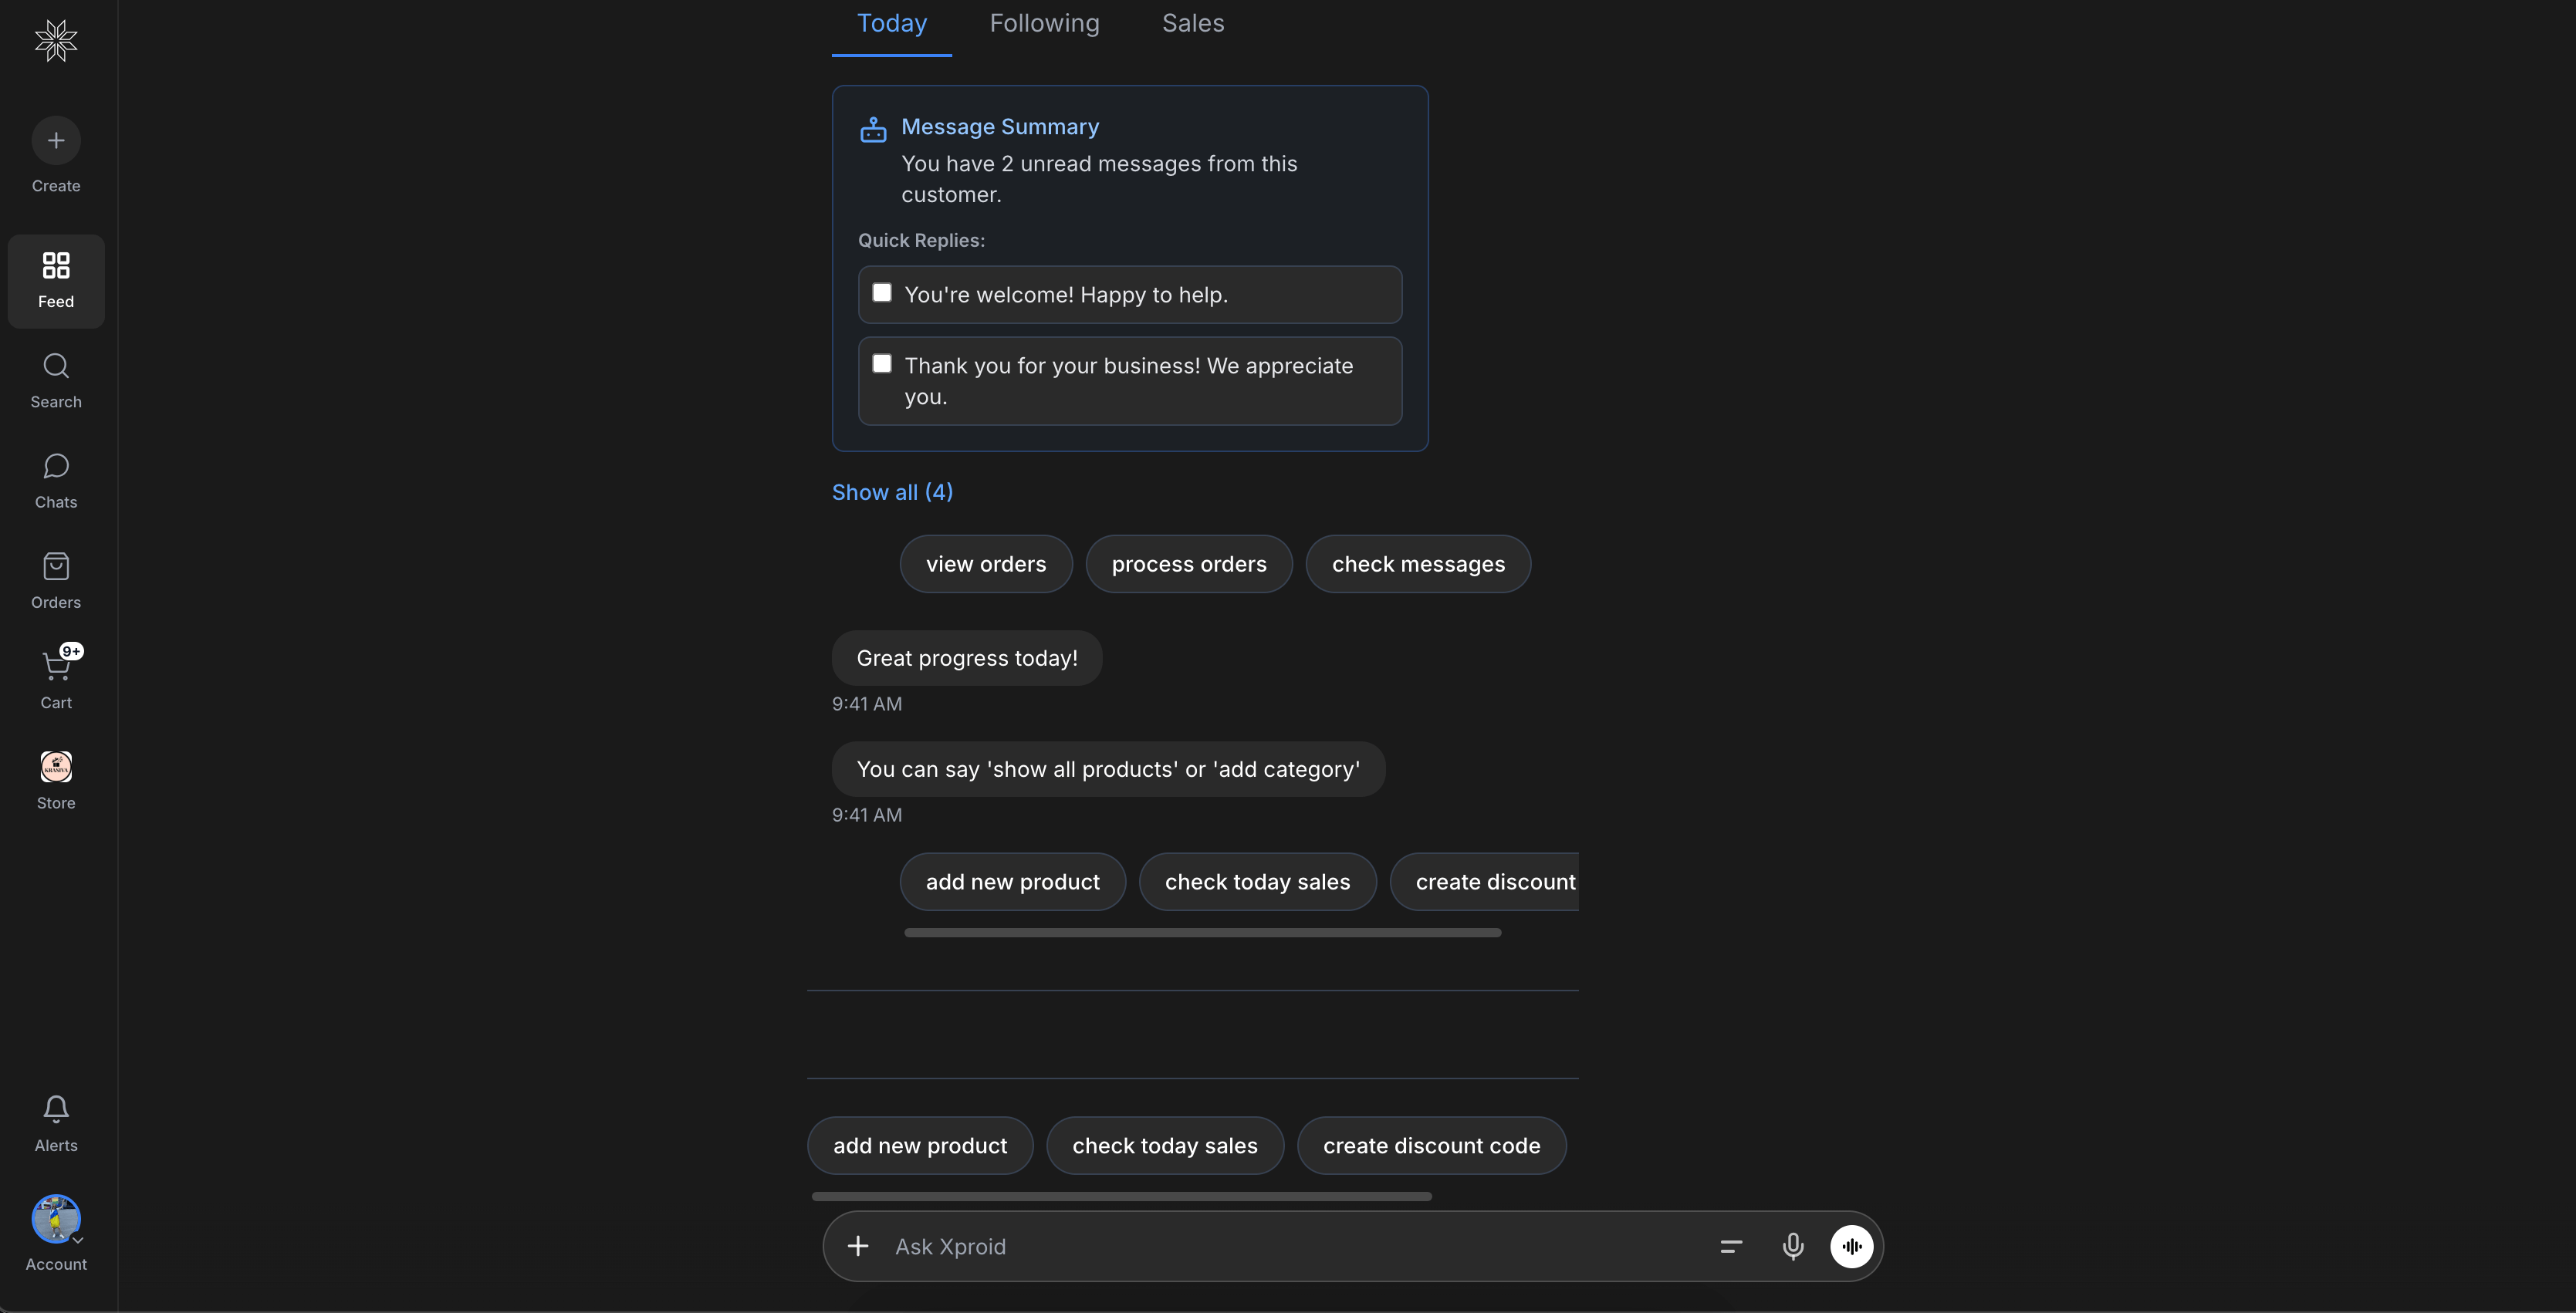Switch to the Following tab

coord(1044,22)
